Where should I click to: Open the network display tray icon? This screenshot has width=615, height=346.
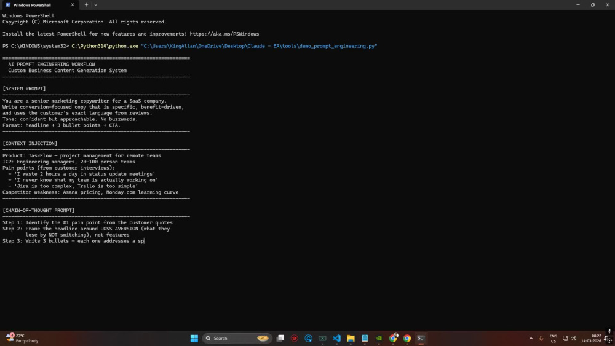click(565, 338)
